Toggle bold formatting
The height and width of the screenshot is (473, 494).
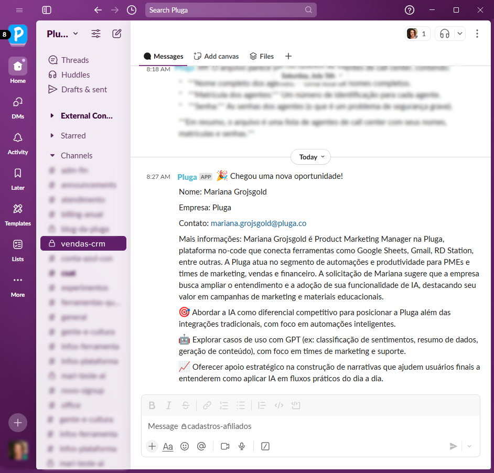(x=152, y=405)
